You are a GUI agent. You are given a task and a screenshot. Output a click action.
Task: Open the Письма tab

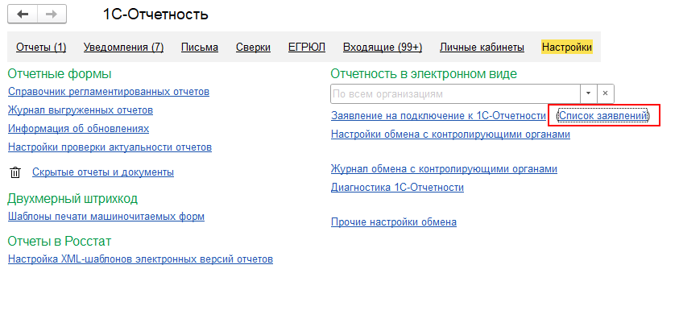pos(200,48)
